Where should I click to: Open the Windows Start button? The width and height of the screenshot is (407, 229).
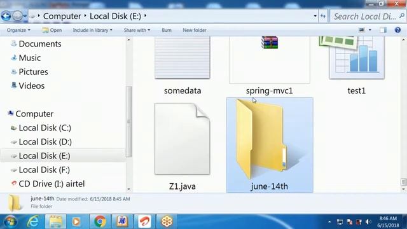click(x=10, y=221)
